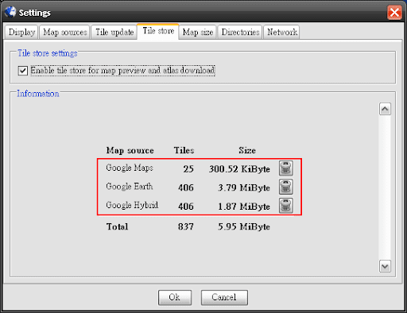This screenshot has width=407, height=313.
Task: Select the Google Hybrid row label
Action: click(132, 206)
